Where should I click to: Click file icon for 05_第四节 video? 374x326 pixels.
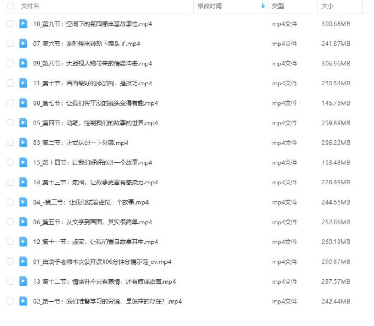(23, 123)
